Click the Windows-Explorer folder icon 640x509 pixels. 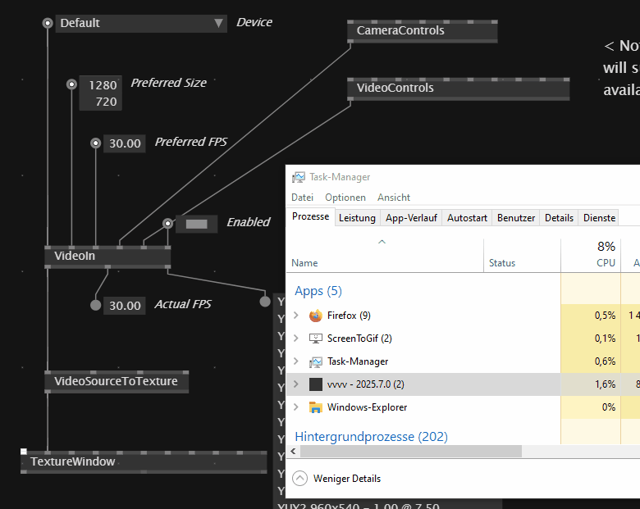pos(316,407)
